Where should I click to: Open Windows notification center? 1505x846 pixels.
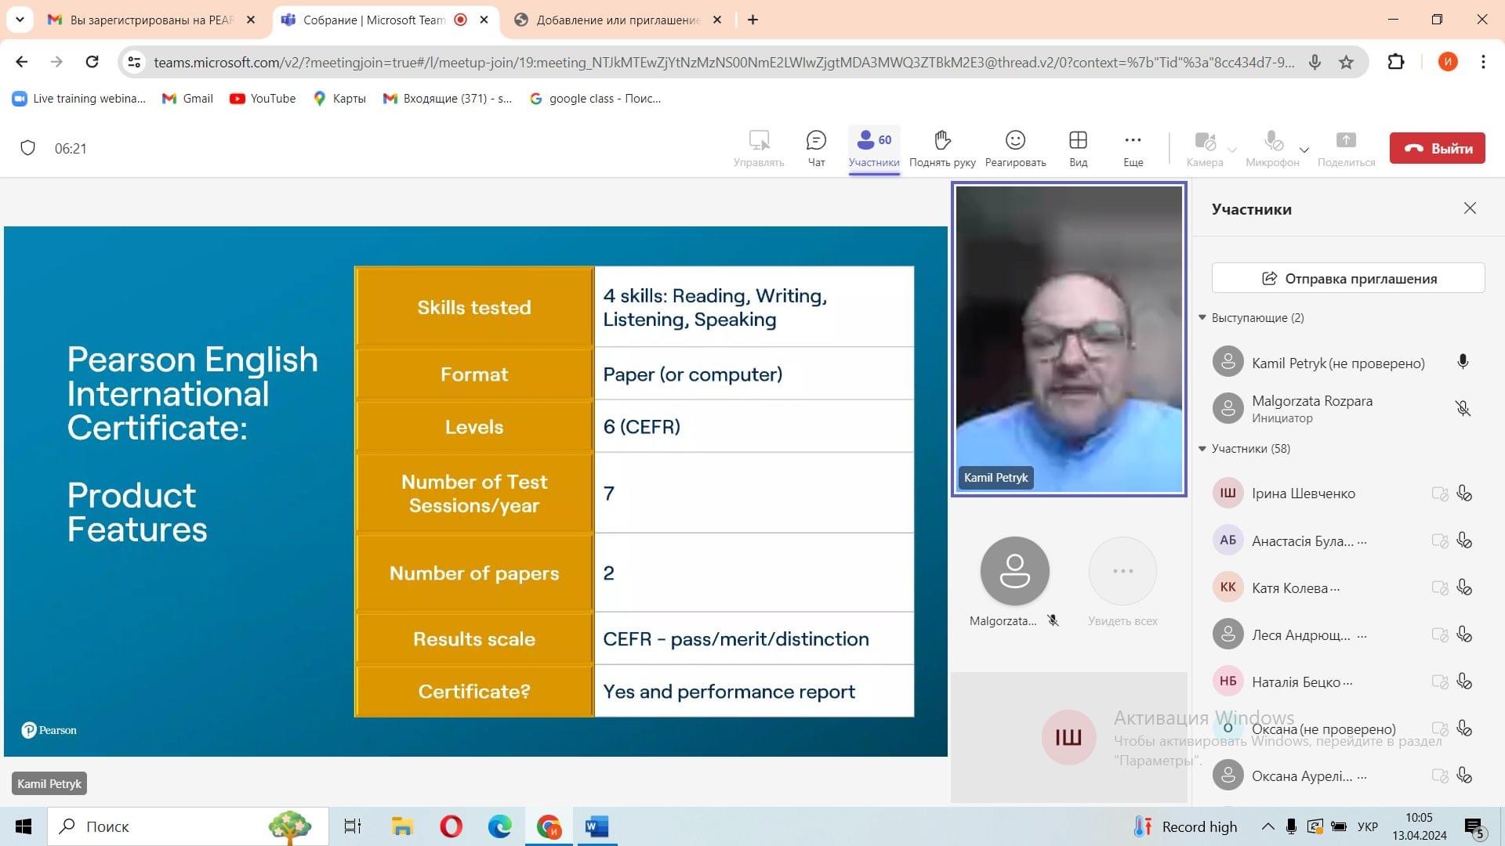(1474, 827)
